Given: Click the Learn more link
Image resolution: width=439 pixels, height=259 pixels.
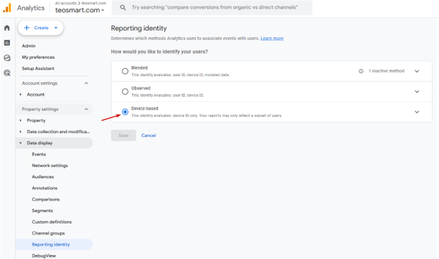Looking at the screenshot, I should (x=272, y=38).
